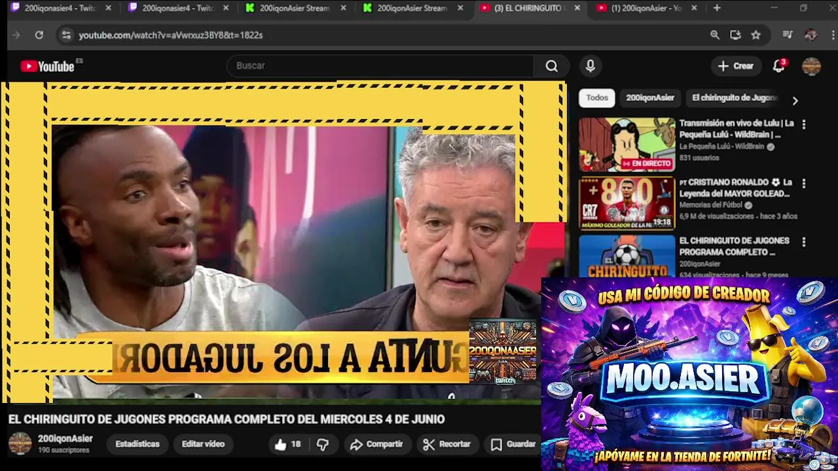
Task: Open the new tab plus button
Action: pyautogui.click(x=717, y=8)
